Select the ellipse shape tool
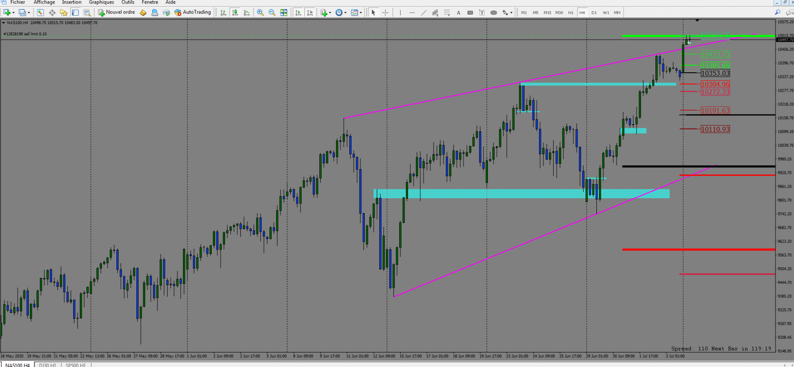This screenshot has width=794, height=367. click(x=494, y=12)
